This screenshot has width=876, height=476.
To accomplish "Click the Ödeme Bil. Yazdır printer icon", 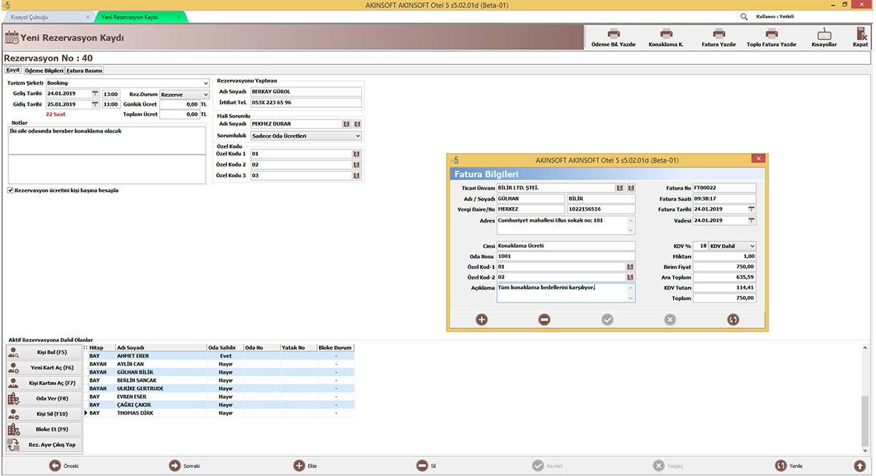I will pyautogui.click(x=613, y=34).
